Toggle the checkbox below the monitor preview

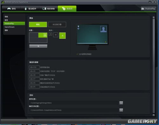(77, 54)
